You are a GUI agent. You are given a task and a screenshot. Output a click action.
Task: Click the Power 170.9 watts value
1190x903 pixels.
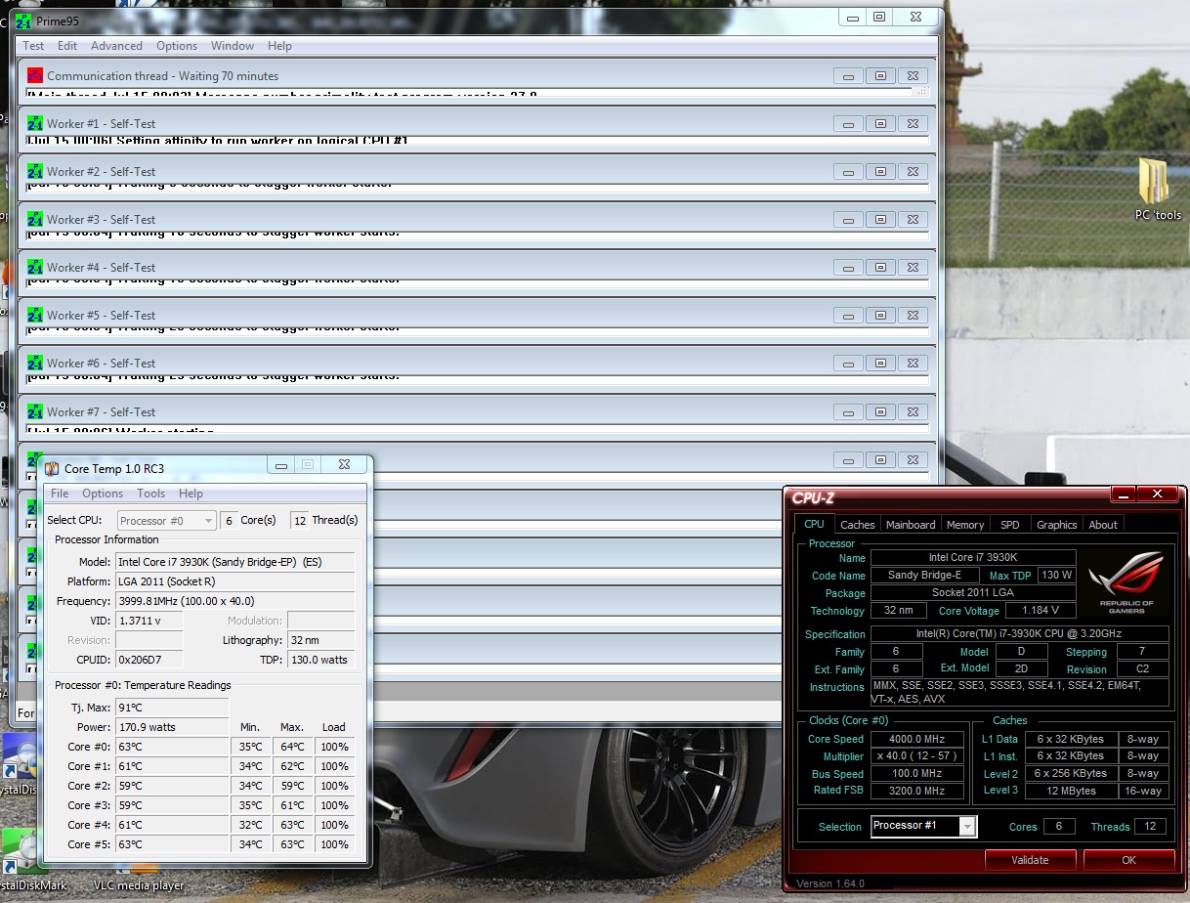tap(172, 727)
